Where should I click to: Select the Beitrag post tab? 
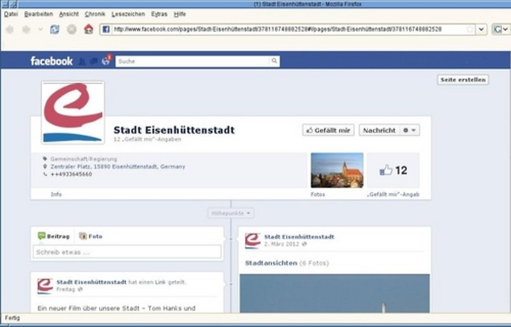point(54,236)
